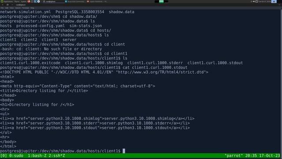The width and height of the screenshot is (282, 159).
Task: Click the 'cd shadow.data/' command text
Action: point(80,17)
